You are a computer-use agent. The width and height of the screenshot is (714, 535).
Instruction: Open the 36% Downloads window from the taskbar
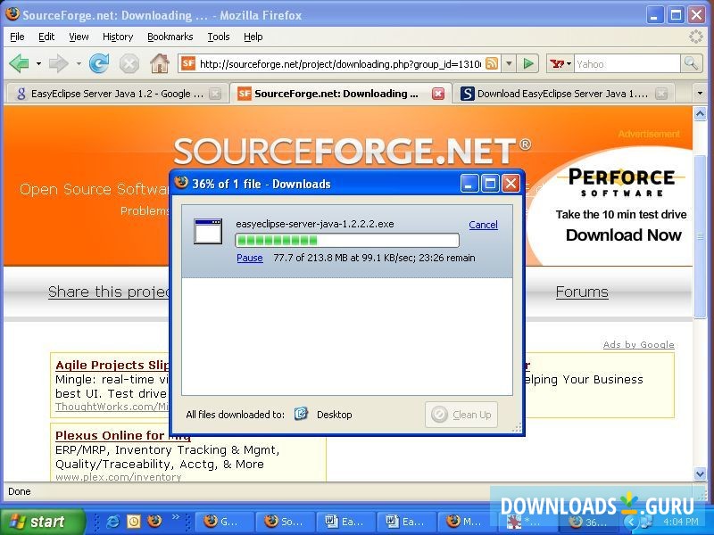pos(589,522)
